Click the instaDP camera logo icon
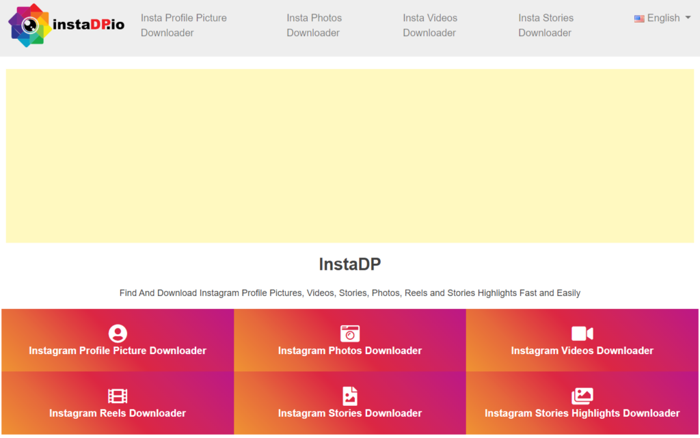The width and height of the screenshot is (700, 438). 30,25
